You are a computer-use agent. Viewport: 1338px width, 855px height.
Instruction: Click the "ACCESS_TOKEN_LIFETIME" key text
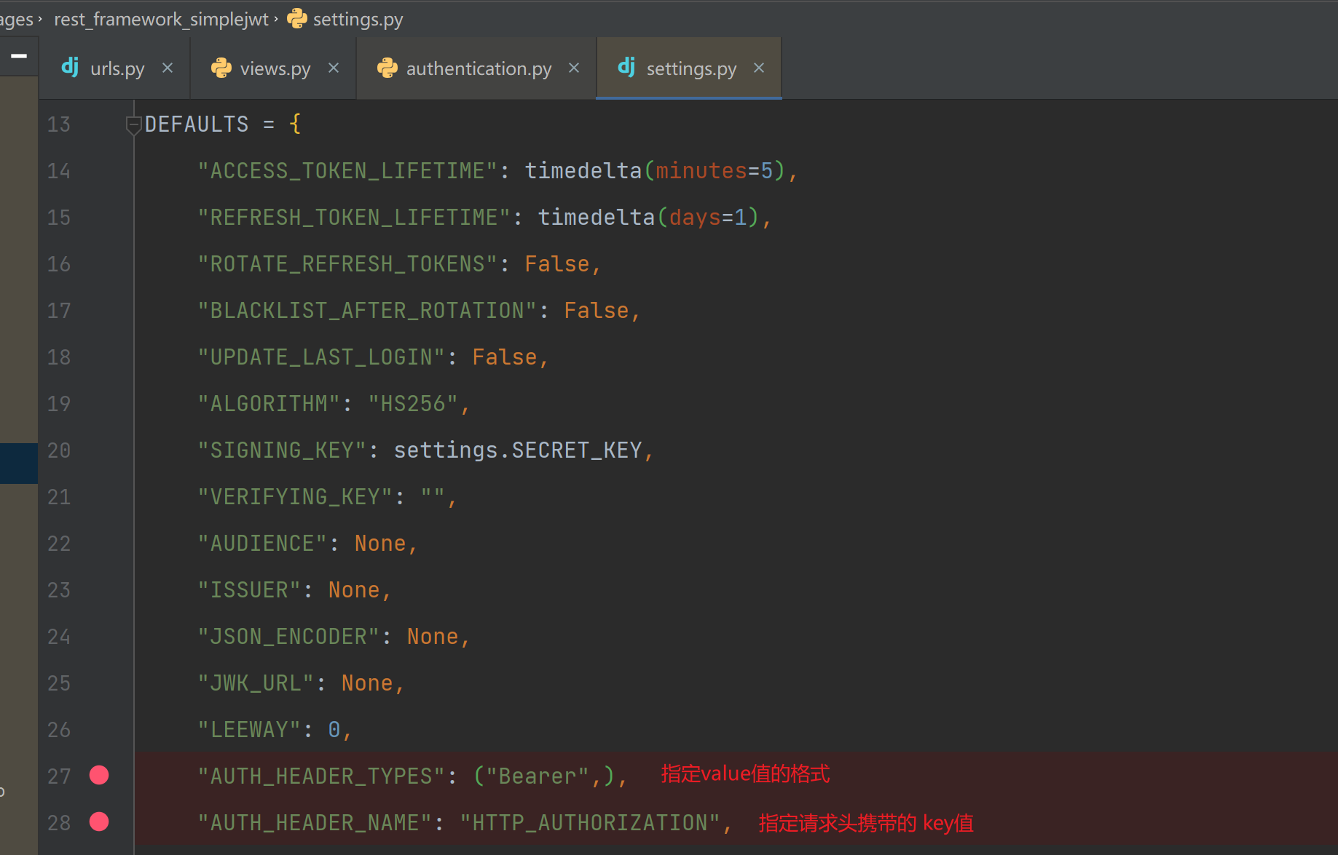(x=348, y=171)
